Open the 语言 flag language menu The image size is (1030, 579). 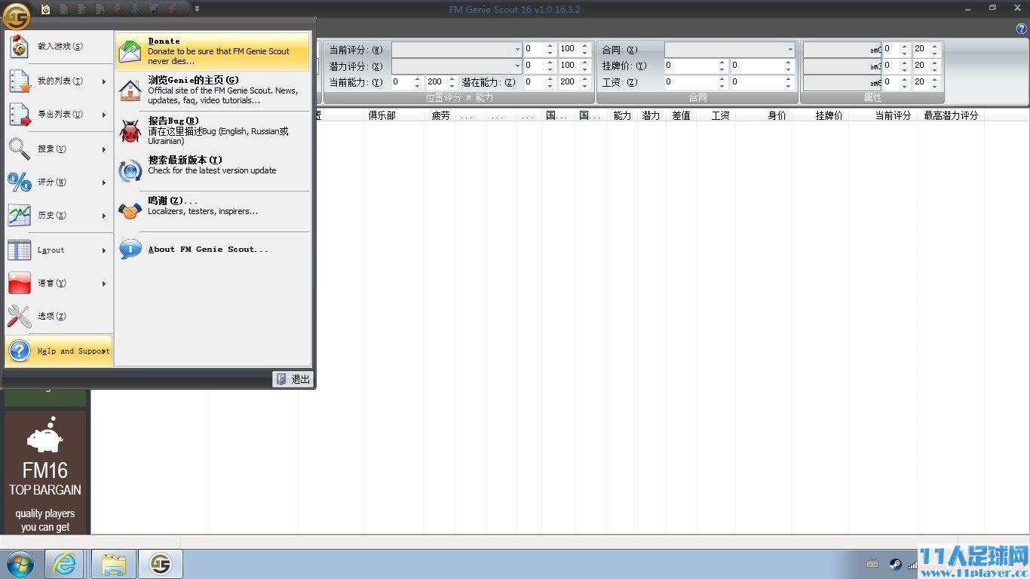tap(59, 283)
